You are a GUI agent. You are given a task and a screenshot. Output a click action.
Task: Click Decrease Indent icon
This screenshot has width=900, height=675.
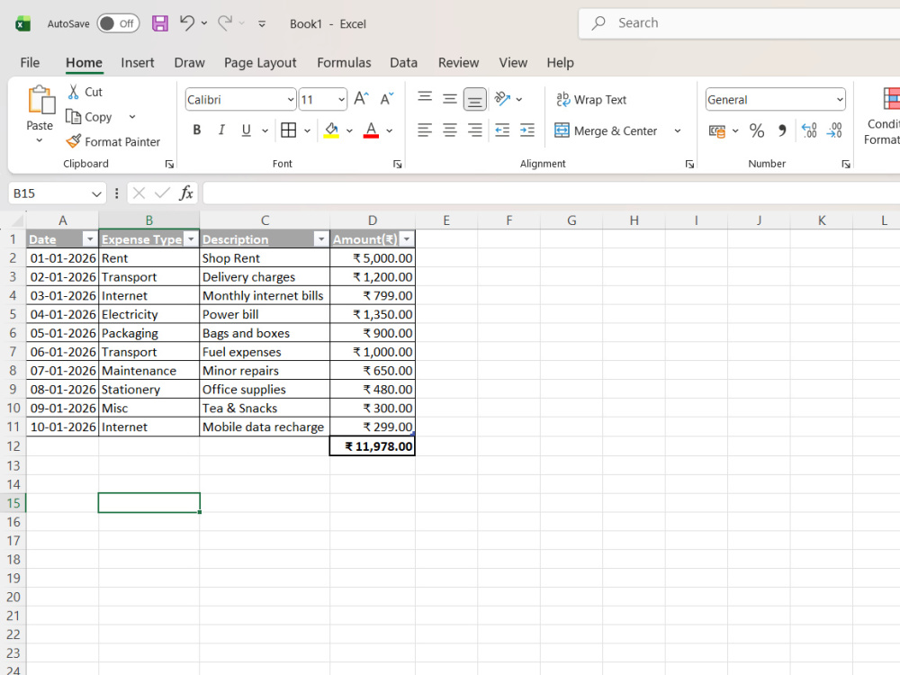(x=502, y=130)
